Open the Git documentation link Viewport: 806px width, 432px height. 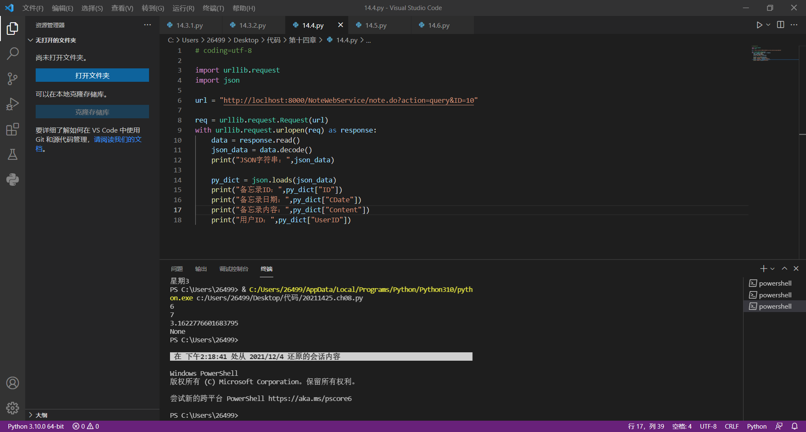pos(118,140)
